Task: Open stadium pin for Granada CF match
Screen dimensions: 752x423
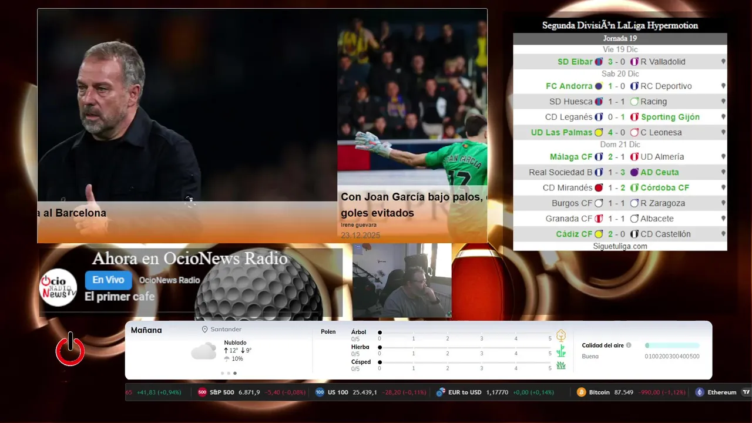Action: 723,219
